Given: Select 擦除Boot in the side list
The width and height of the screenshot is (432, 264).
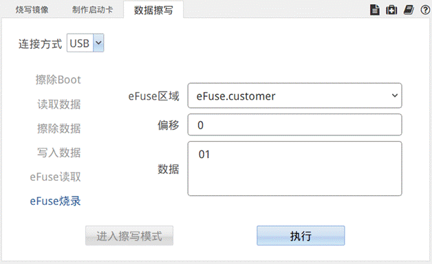Looking at the screenshot, I should coord(58,80).
